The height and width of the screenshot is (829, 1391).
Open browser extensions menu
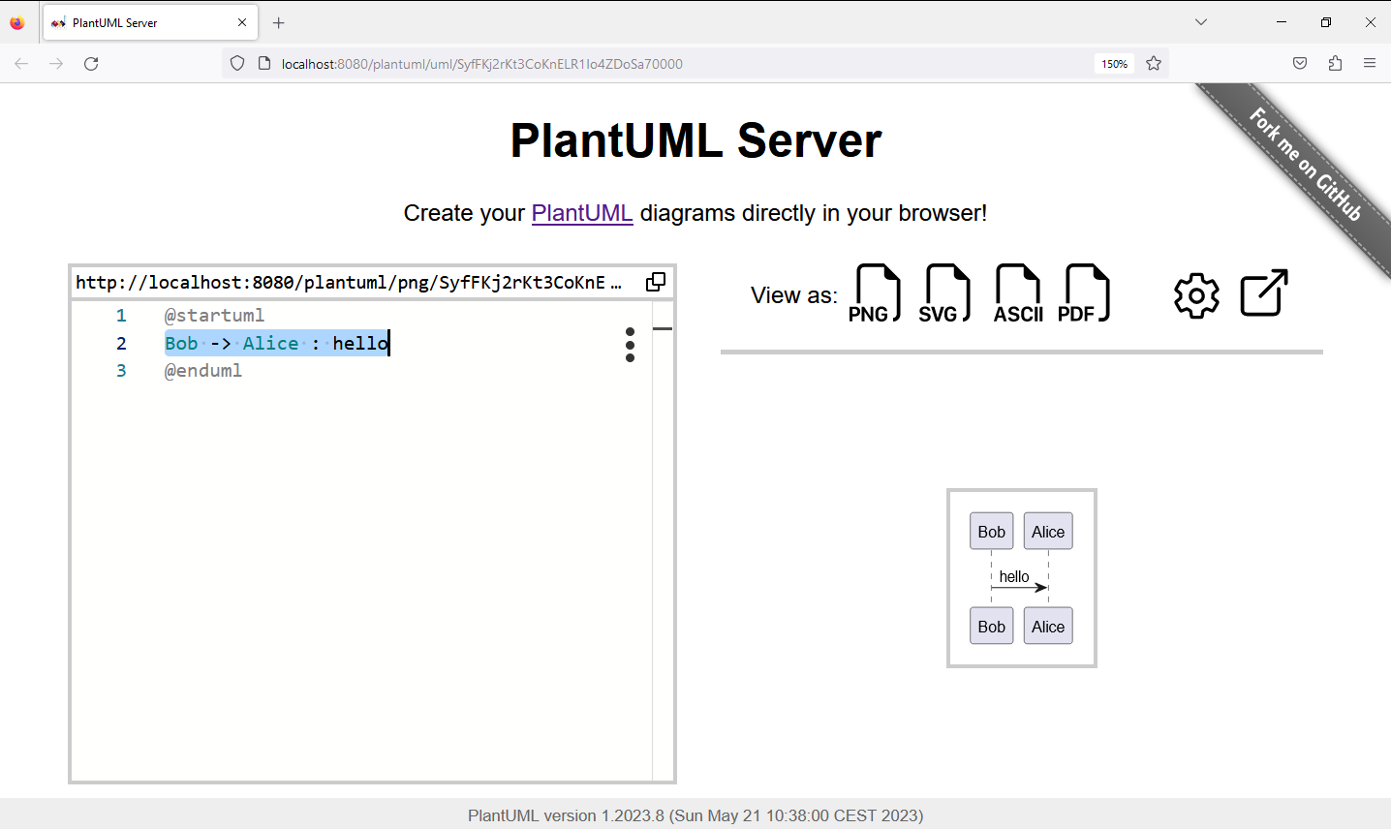[1335, 64]
